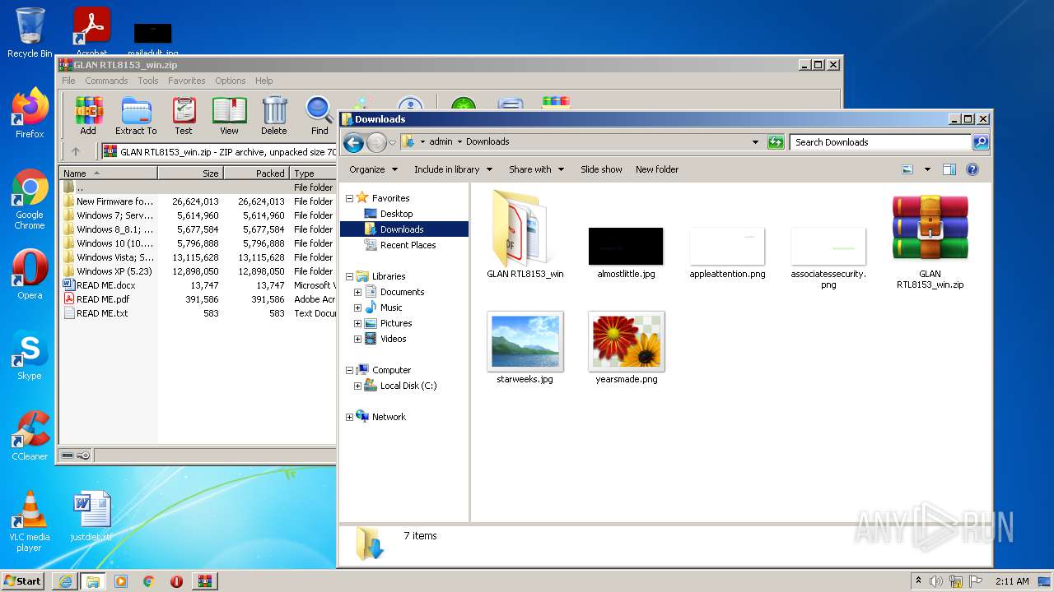Expand the Music library node
The width and height of the screenshot is (1054, 592).
click(x=357, y=308)
